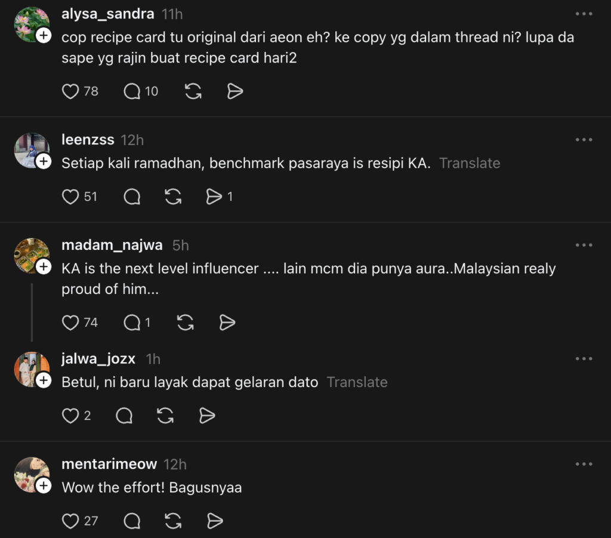Open replies on alysa_sandra's comment

click(x=132, y=91)
